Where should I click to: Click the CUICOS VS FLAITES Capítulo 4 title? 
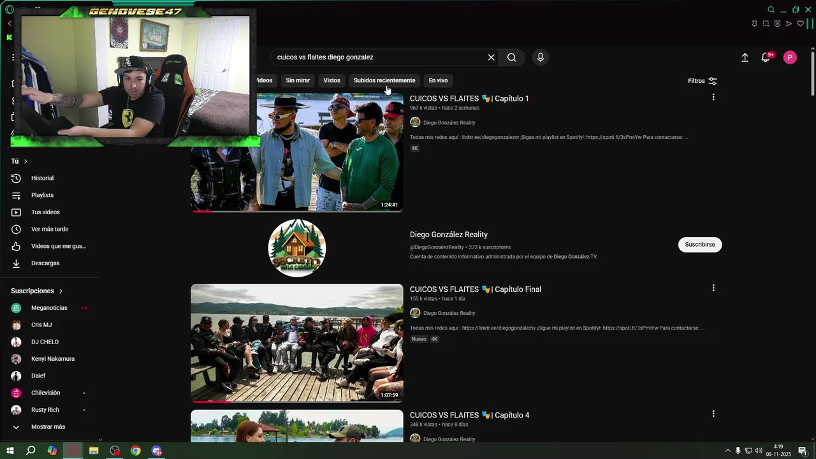point(469,415)
